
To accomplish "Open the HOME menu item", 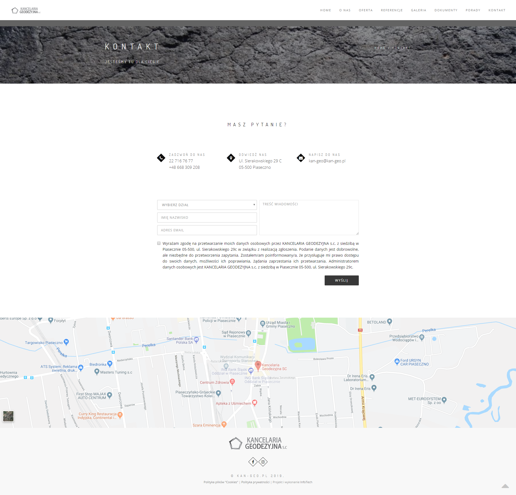I will click(325, 10).
